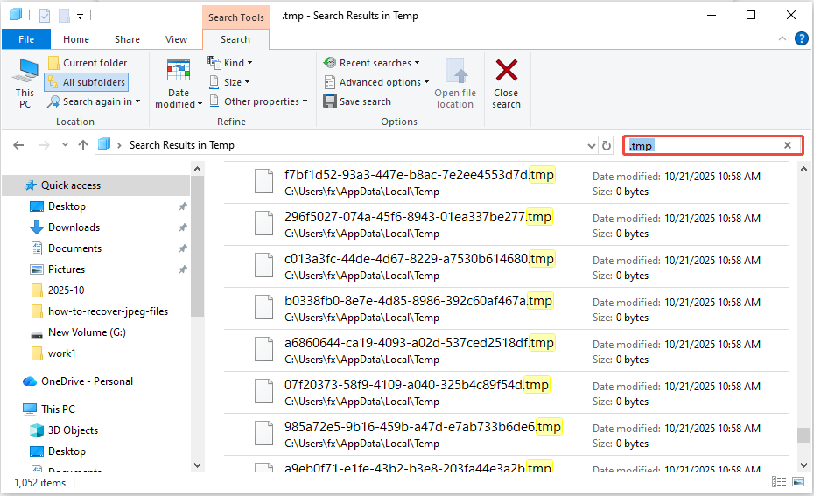Click the Save search disk icon
This screenshot has width=814, height=496.
(x=330, y=101)
